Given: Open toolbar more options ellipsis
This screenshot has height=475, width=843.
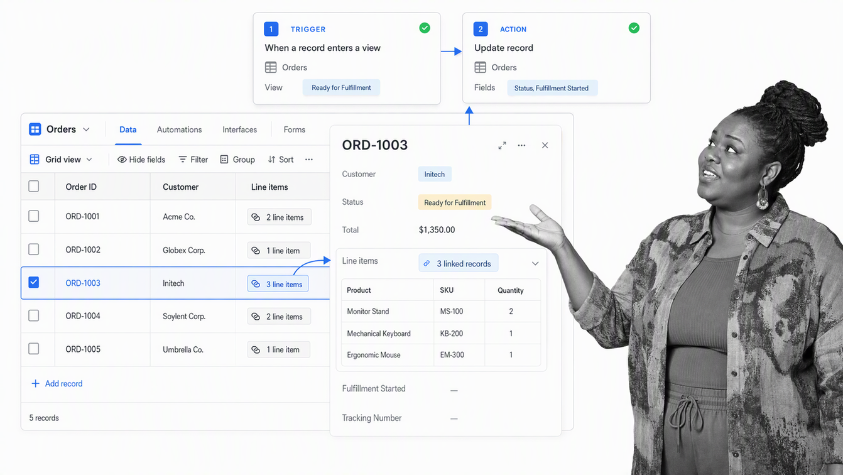Looking at the screenshot, I should (309, 160).
